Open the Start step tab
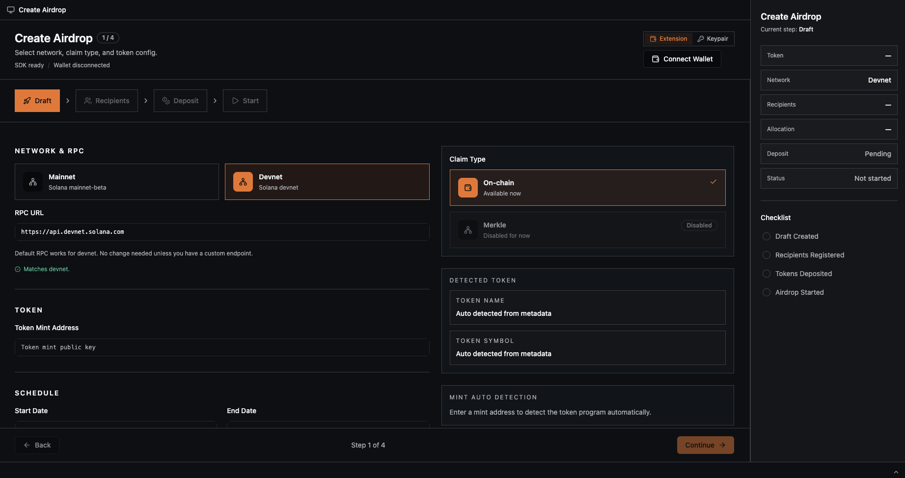The image size is (905, 478). tap(245, 101)
